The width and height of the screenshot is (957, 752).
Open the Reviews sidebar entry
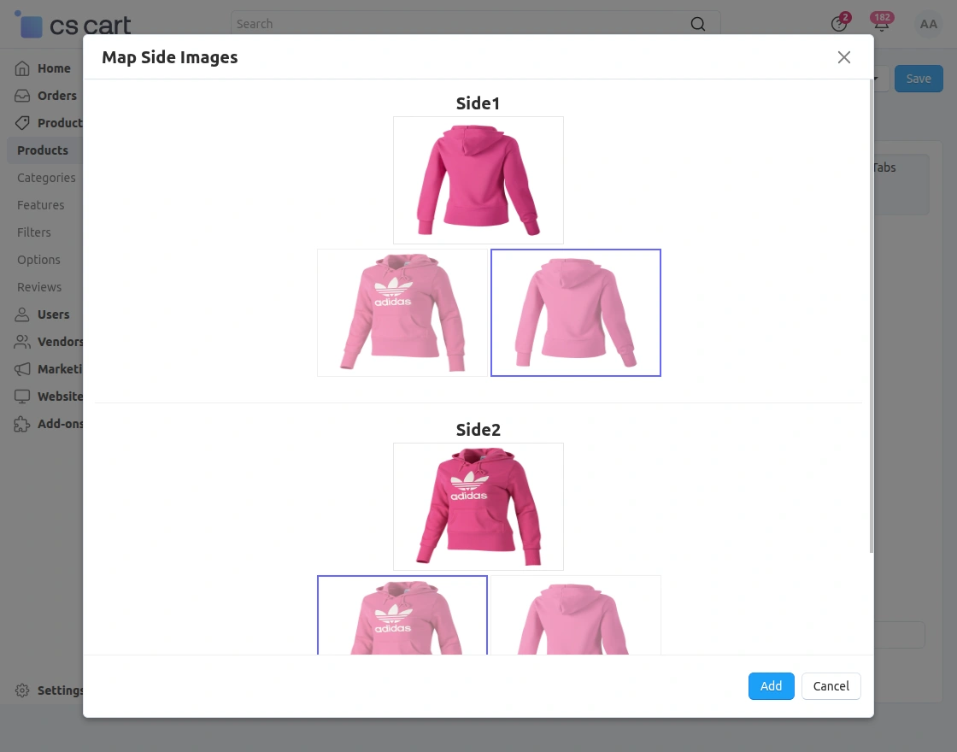(38, 287)
